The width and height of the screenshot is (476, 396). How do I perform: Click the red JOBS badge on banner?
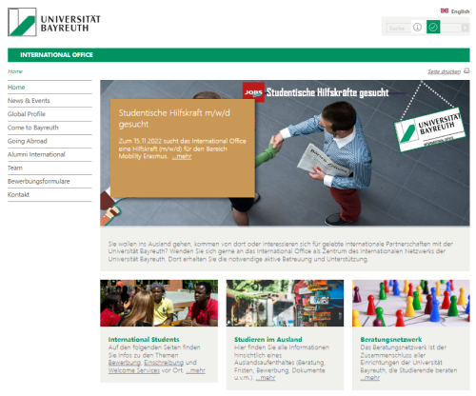[253, 92]
